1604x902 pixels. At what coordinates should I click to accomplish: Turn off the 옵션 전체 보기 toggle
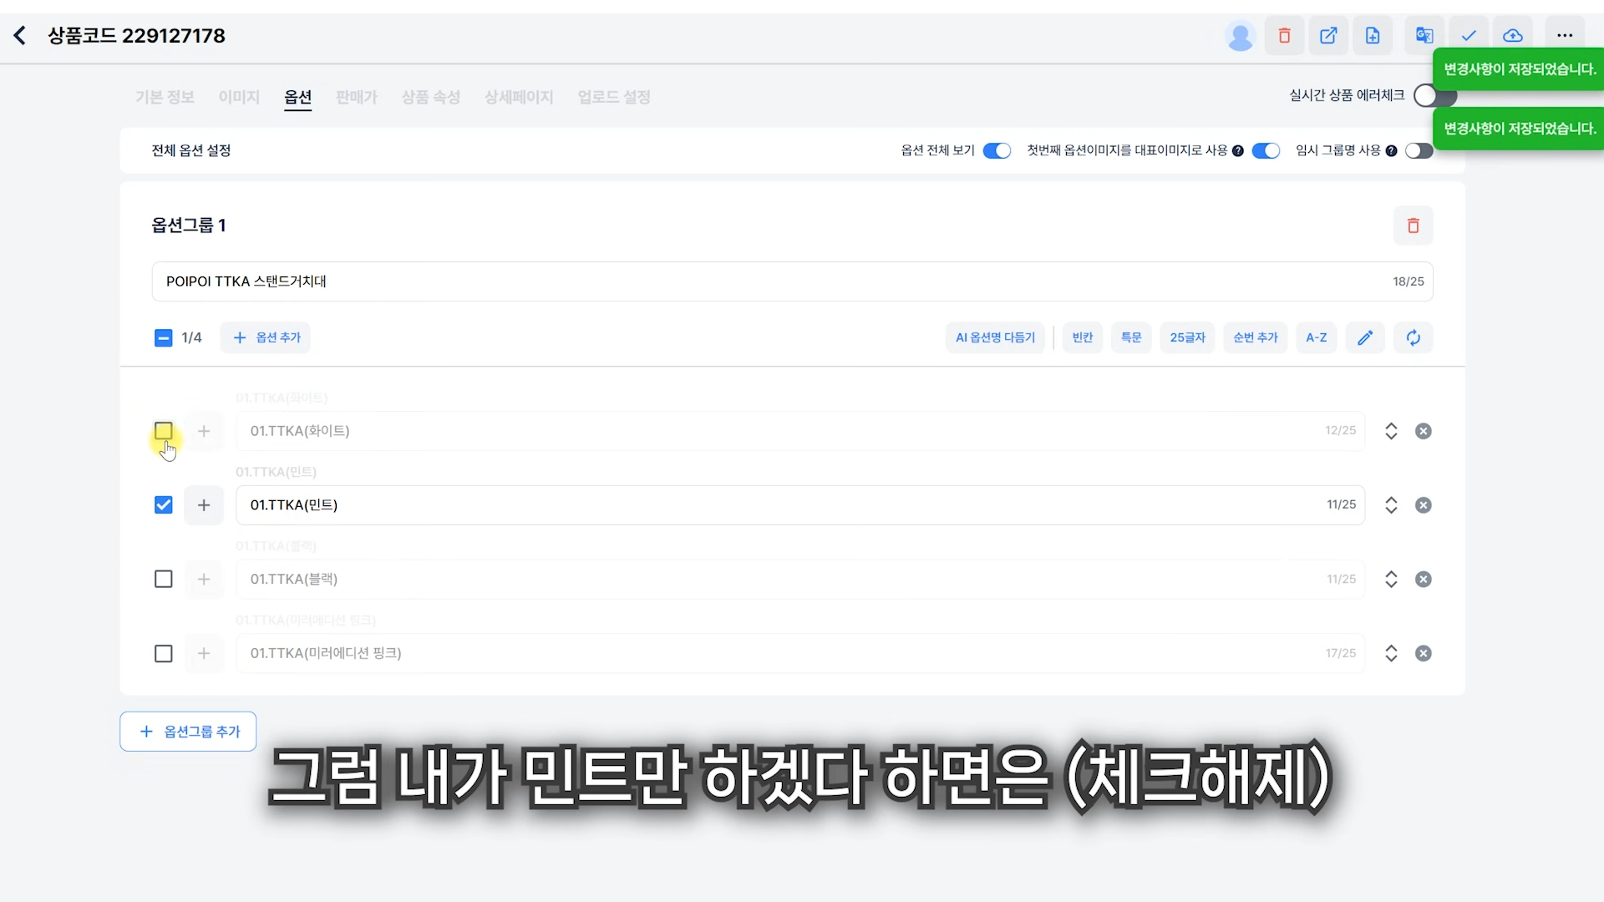pyautogui.click(x=997, y=150)
